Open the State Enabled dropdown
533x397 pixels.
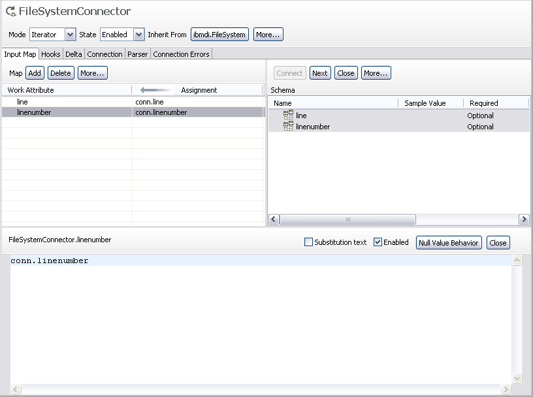tap(138, 35)
